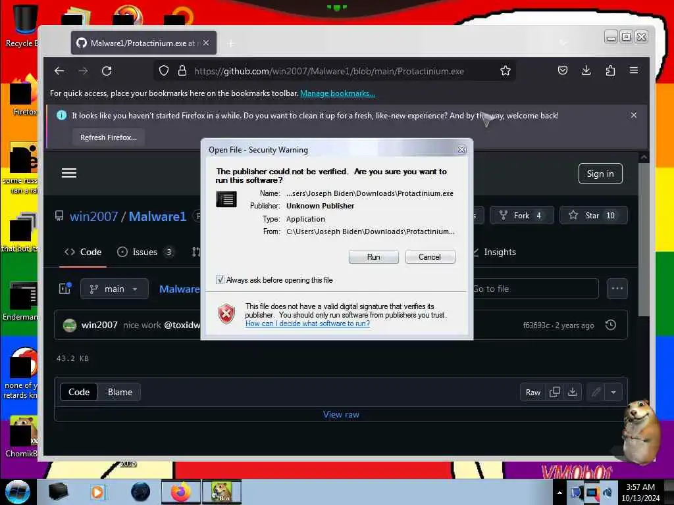Click the Raw button

533,392
